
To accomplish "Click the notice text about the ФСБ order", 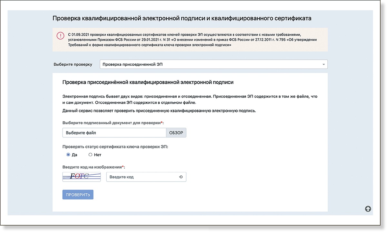I will tap(192, 40).
